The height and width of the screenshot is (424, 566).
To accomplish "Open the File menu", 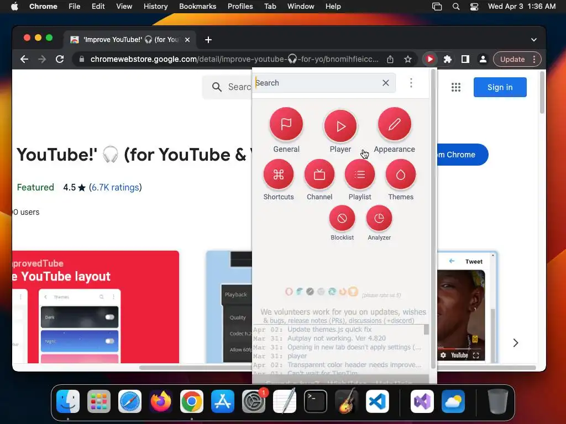I will click(75, 7).
